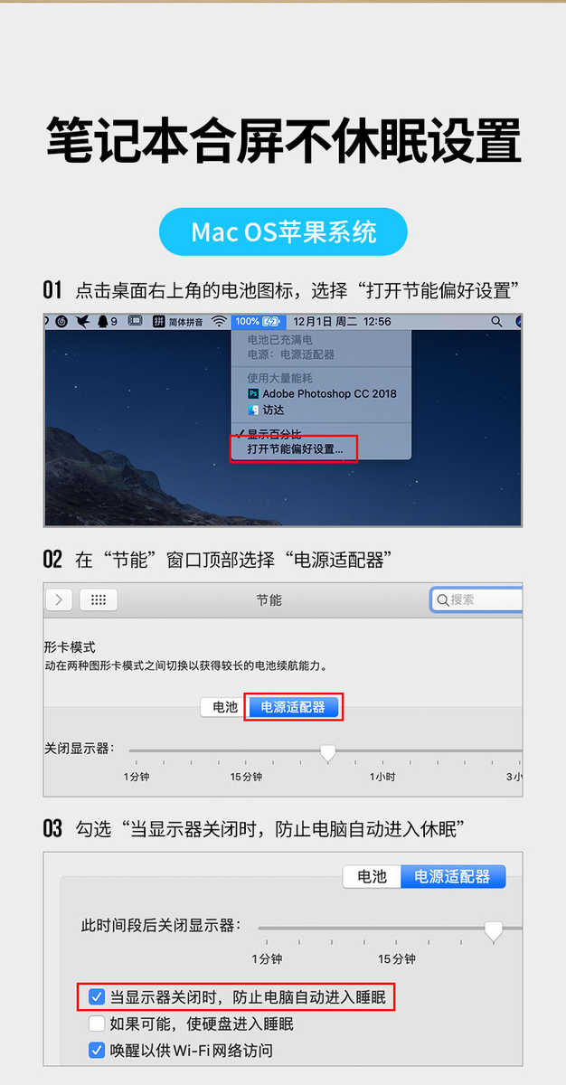The width and height of the screenshot is (566, 1085).
Task: Tick 如果可能,使硬盘进入睡眠 checkbox
Action: pos(98,1024)
